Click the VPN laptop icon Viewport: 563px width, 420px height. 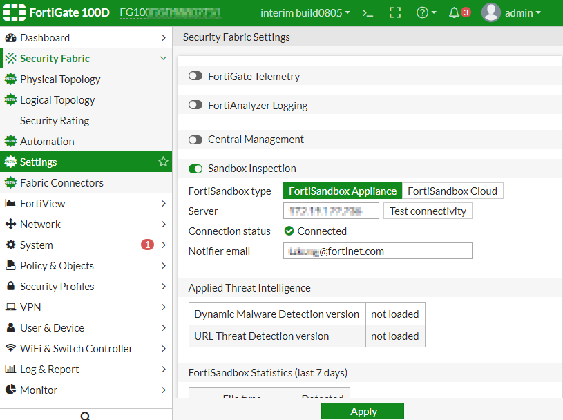11,307
